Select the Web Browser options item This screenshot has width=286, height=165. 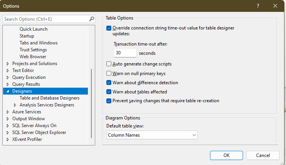33,57
